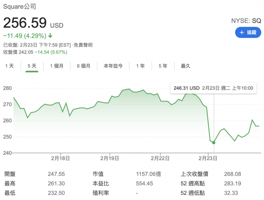Click the Square公司 company title
Viewport: 264px width, 200px height.
pyautogui.click(x=19, y=7)
